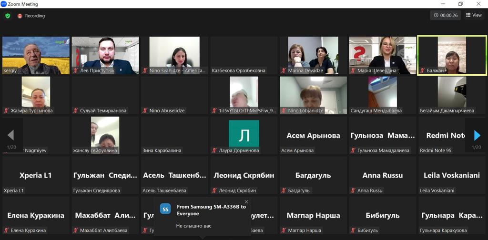This screenshot has width=488, height=240.
Task: Select the Махаббат Алипбаева tile
Action: tap(105, 215)
